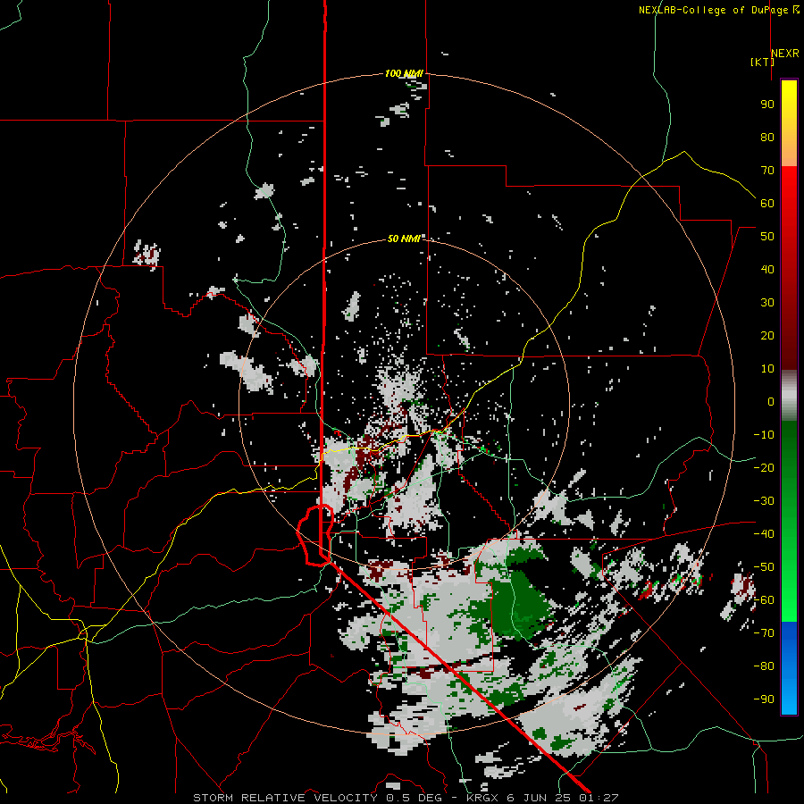
Task: Click the -30 value on the velocity scale
Action: (764, 501)
